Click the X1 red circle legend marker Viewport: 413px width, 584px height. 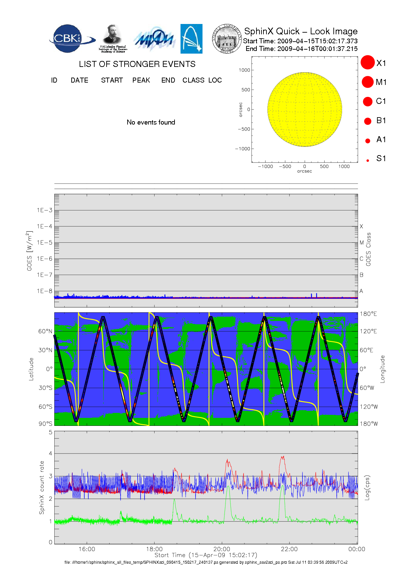coord(368,63)
